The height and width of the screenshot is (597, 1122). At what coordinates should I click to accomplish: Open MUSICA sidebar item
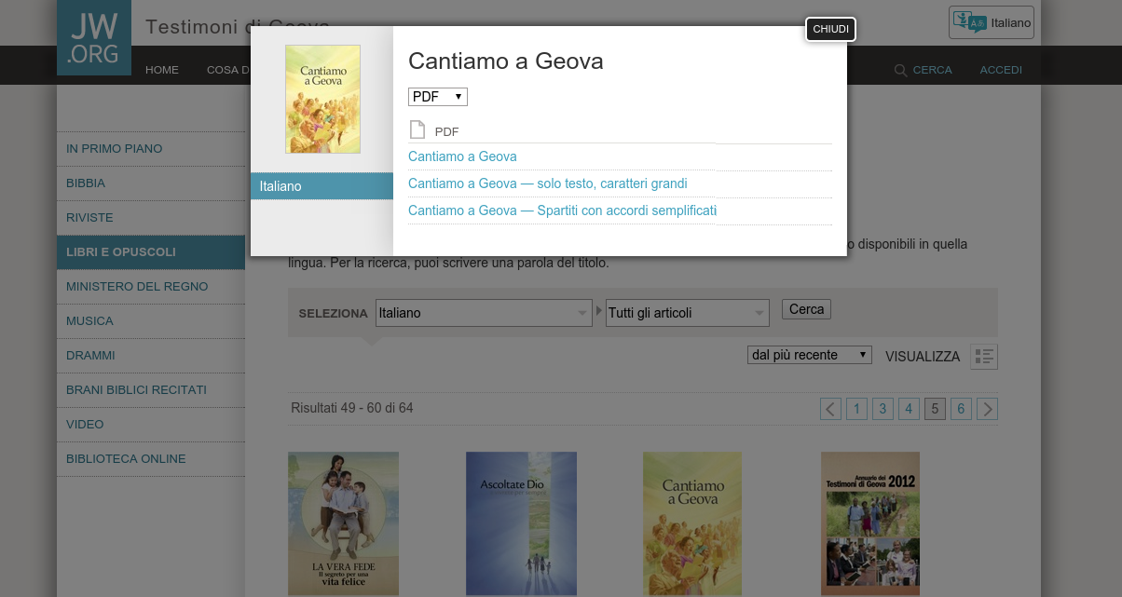151,320
